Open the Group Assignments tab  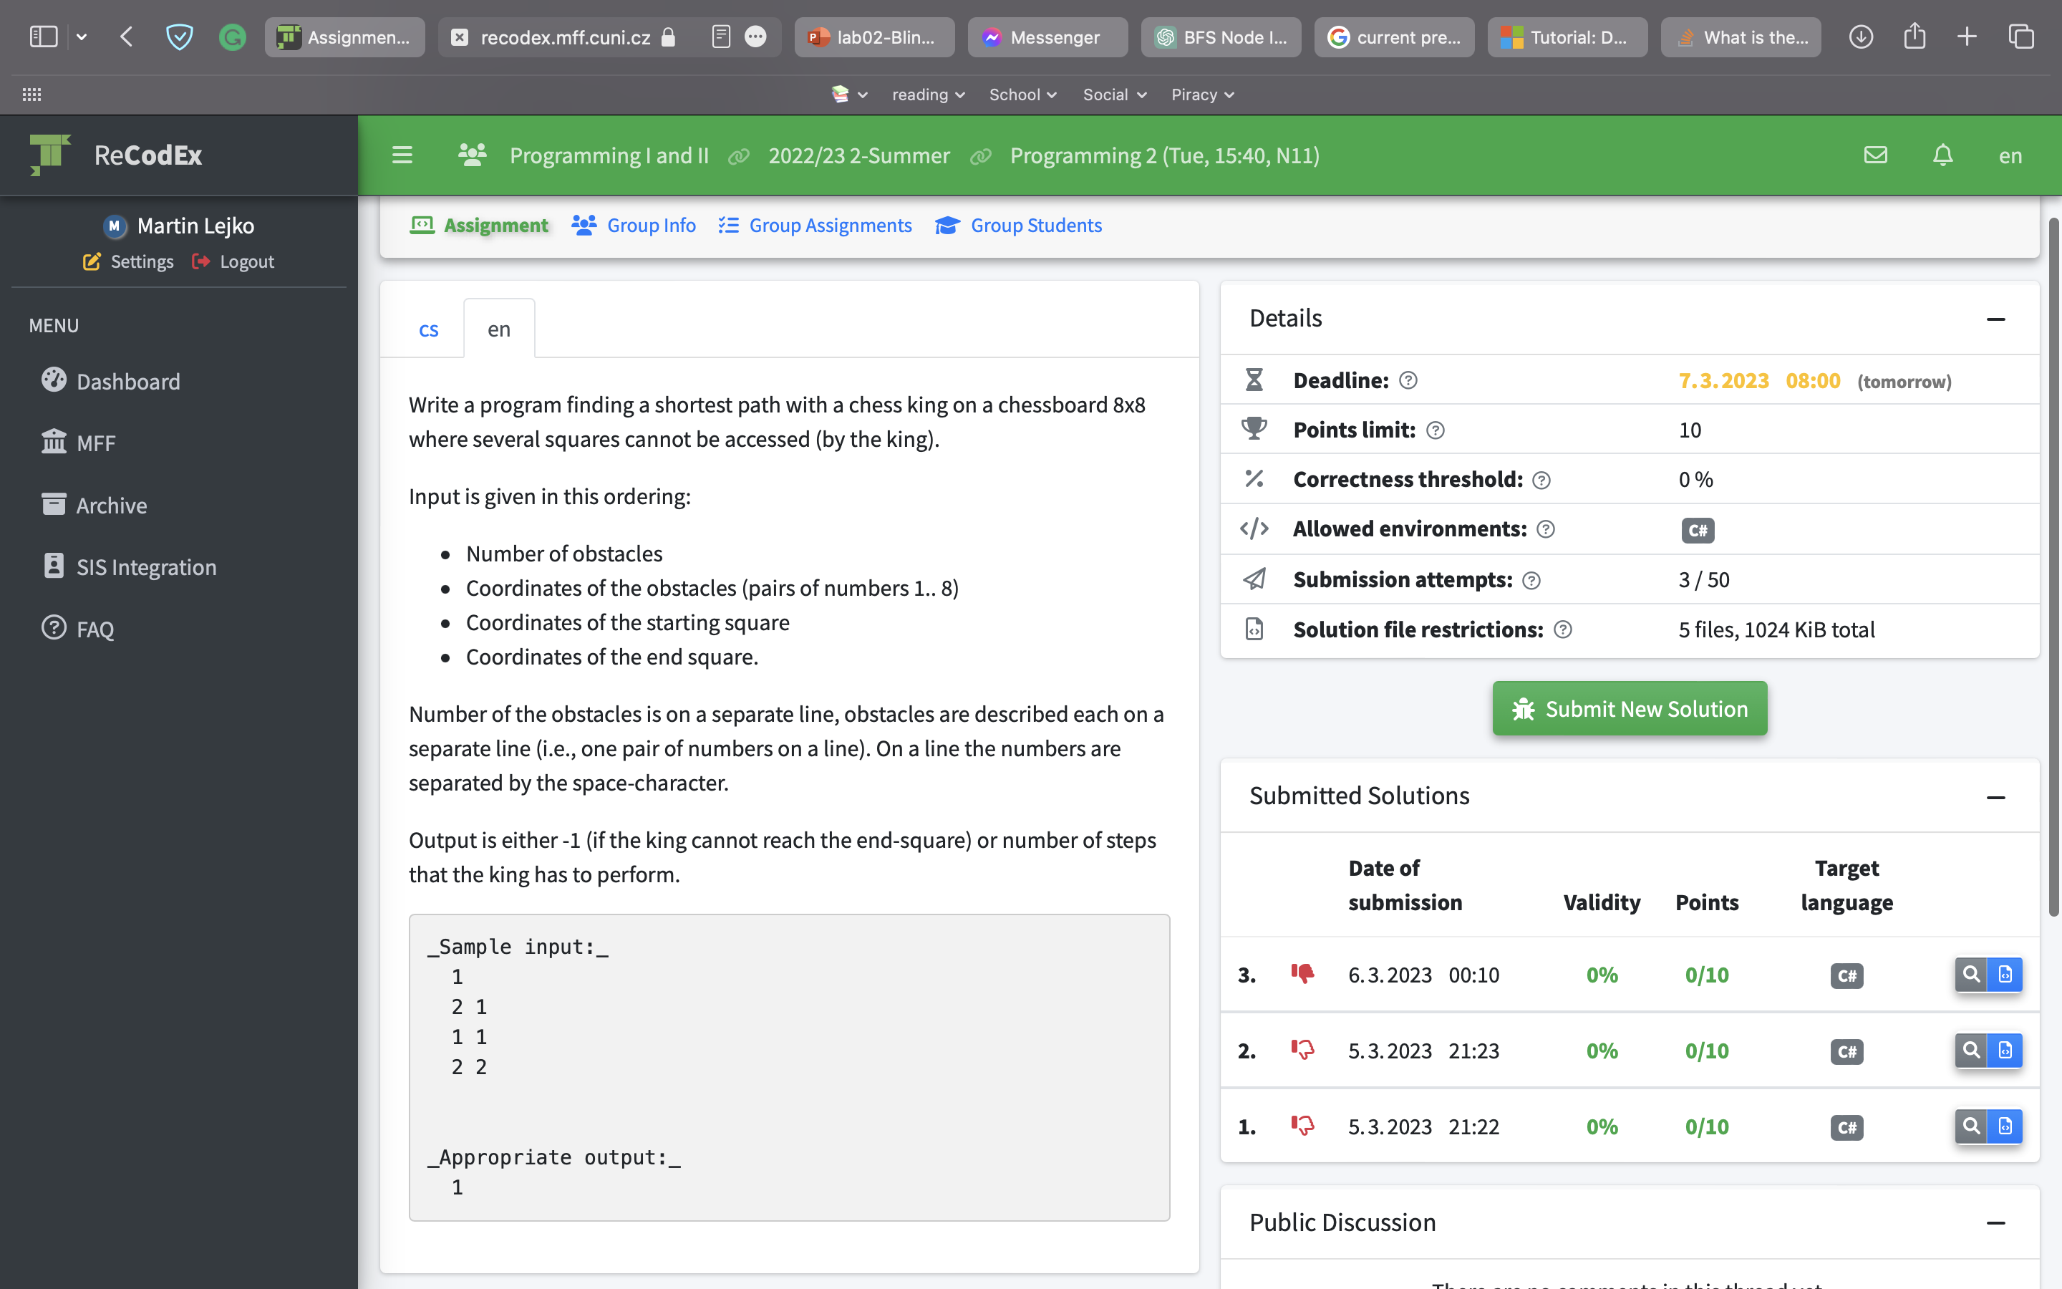coord(815,225)
